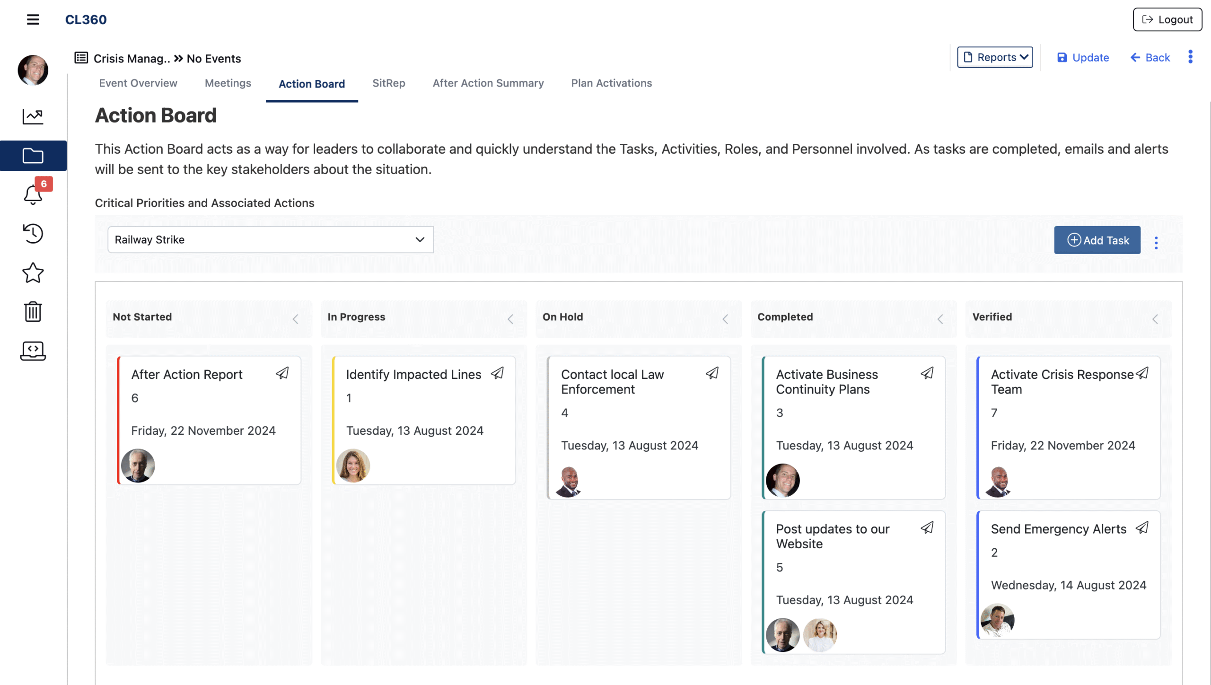Send After Action Report via paper plane
This screenshot has height=685, width=1211.
pyautogui.click(x=282, y=373)
